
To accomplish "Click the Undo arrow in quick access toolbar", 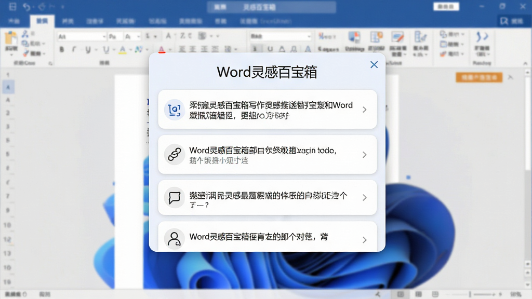I will (x=26, y=6).
